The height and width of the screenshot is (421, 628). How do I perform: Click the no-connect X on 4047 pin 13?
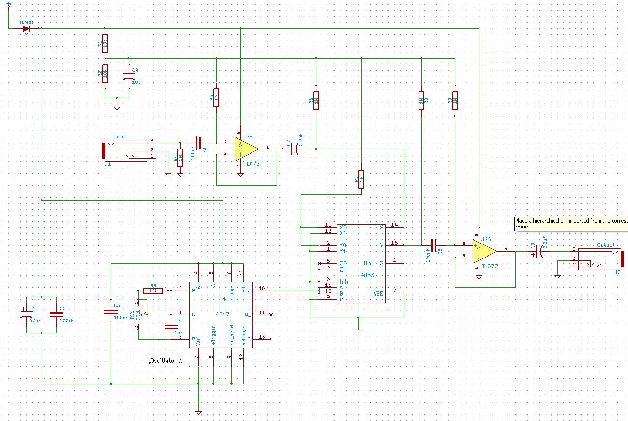[x=270, y=339]
